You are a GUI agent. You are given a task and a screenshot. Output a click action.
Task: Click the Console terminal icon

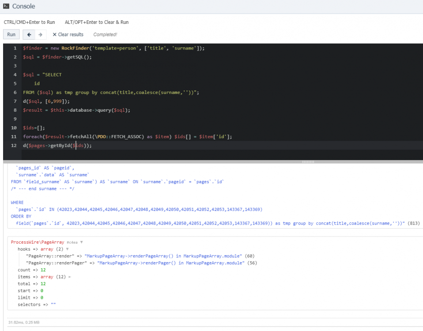click(7, 7)
